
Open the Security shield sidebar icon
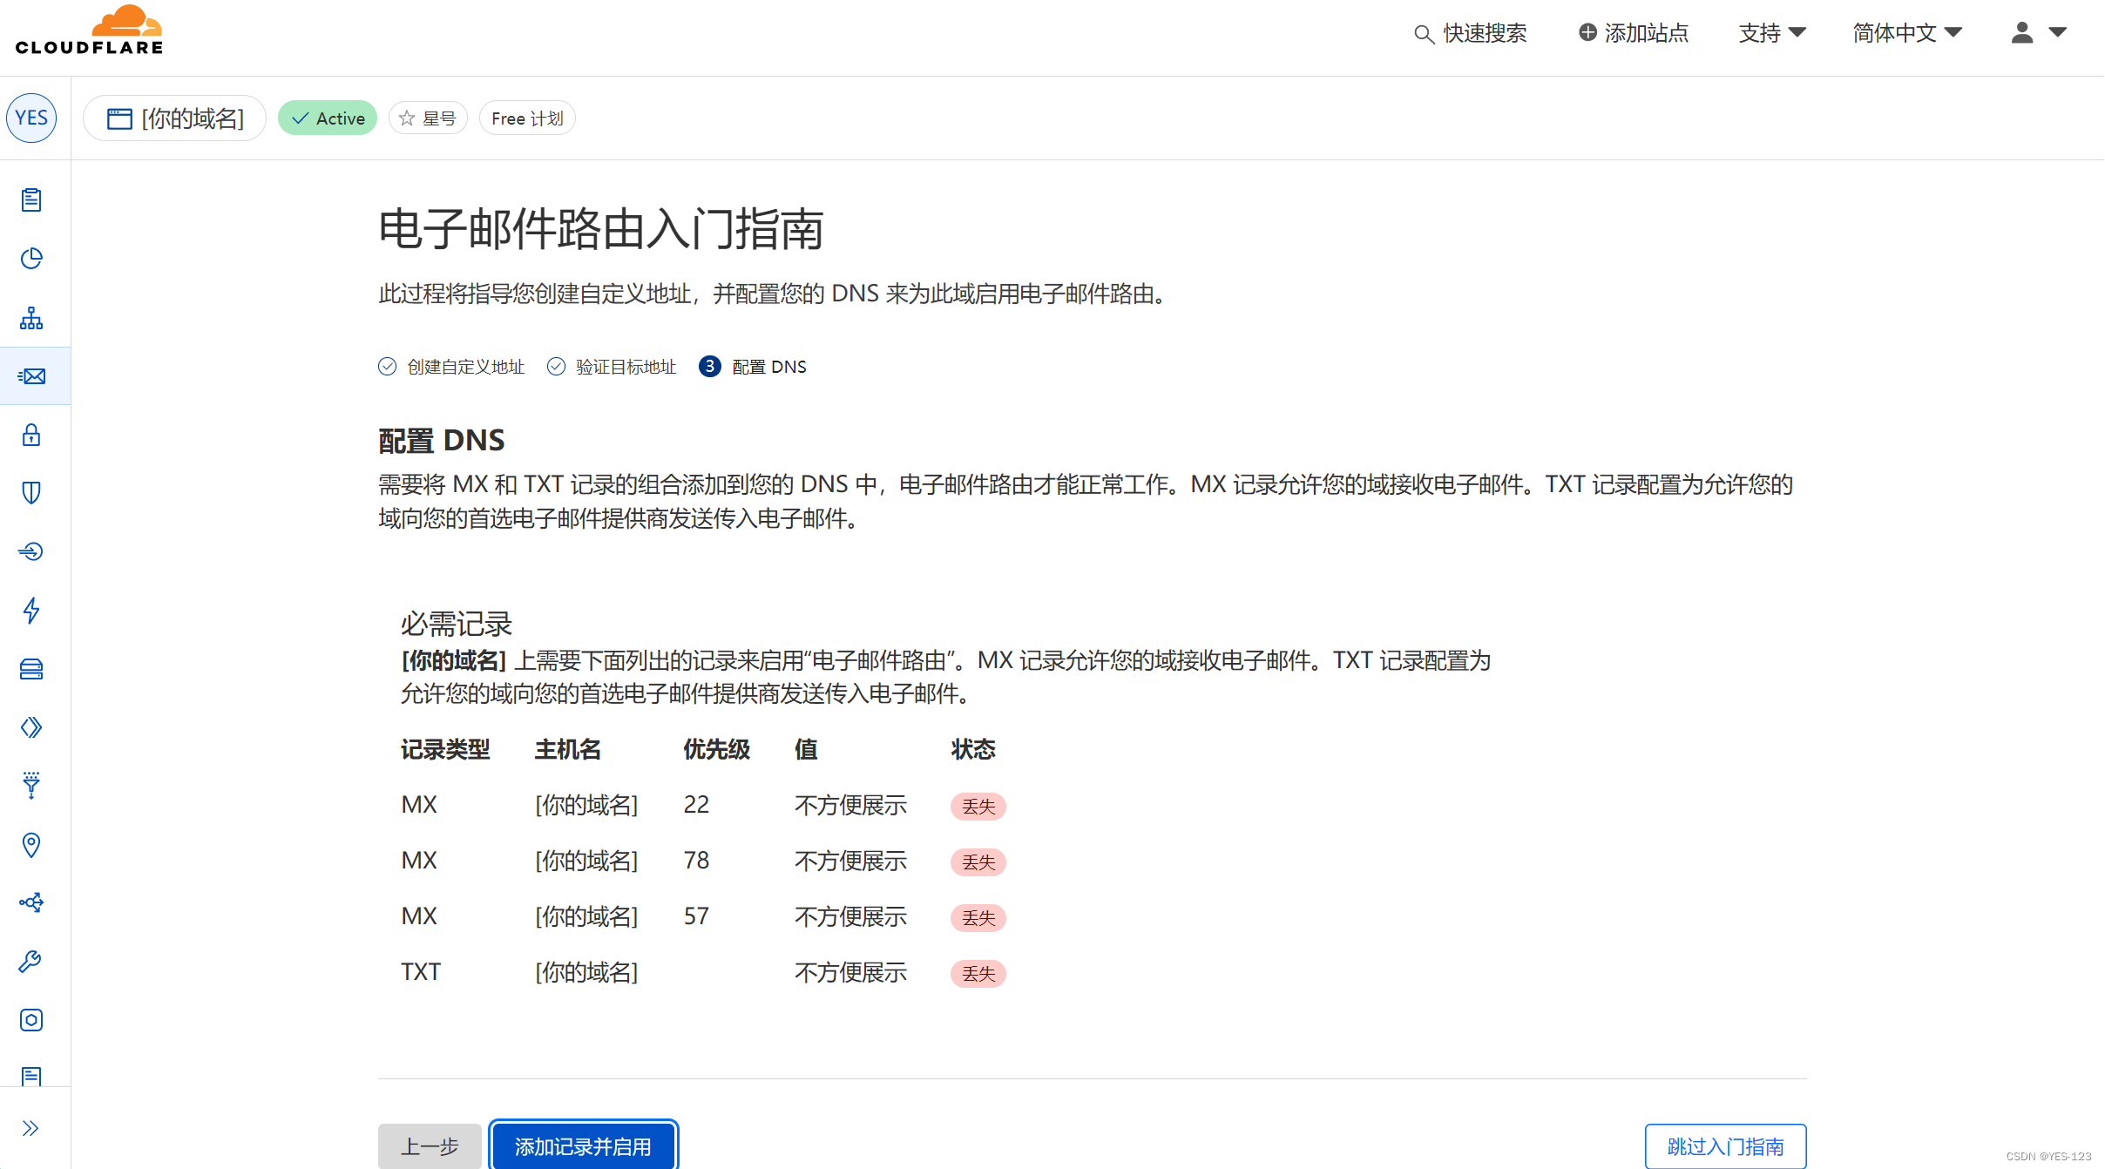pos(31,493)
